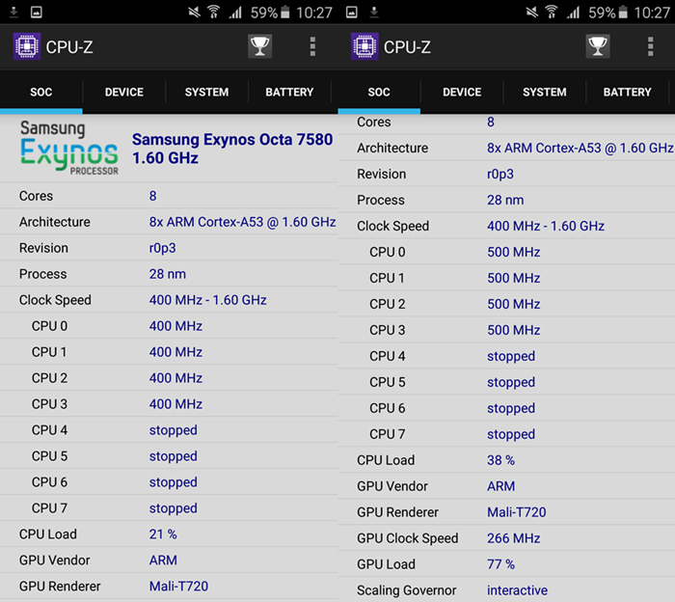Tap the Revision r0p3 row in left screenshot
Screen dimensions: 675x602
[169, 248]
